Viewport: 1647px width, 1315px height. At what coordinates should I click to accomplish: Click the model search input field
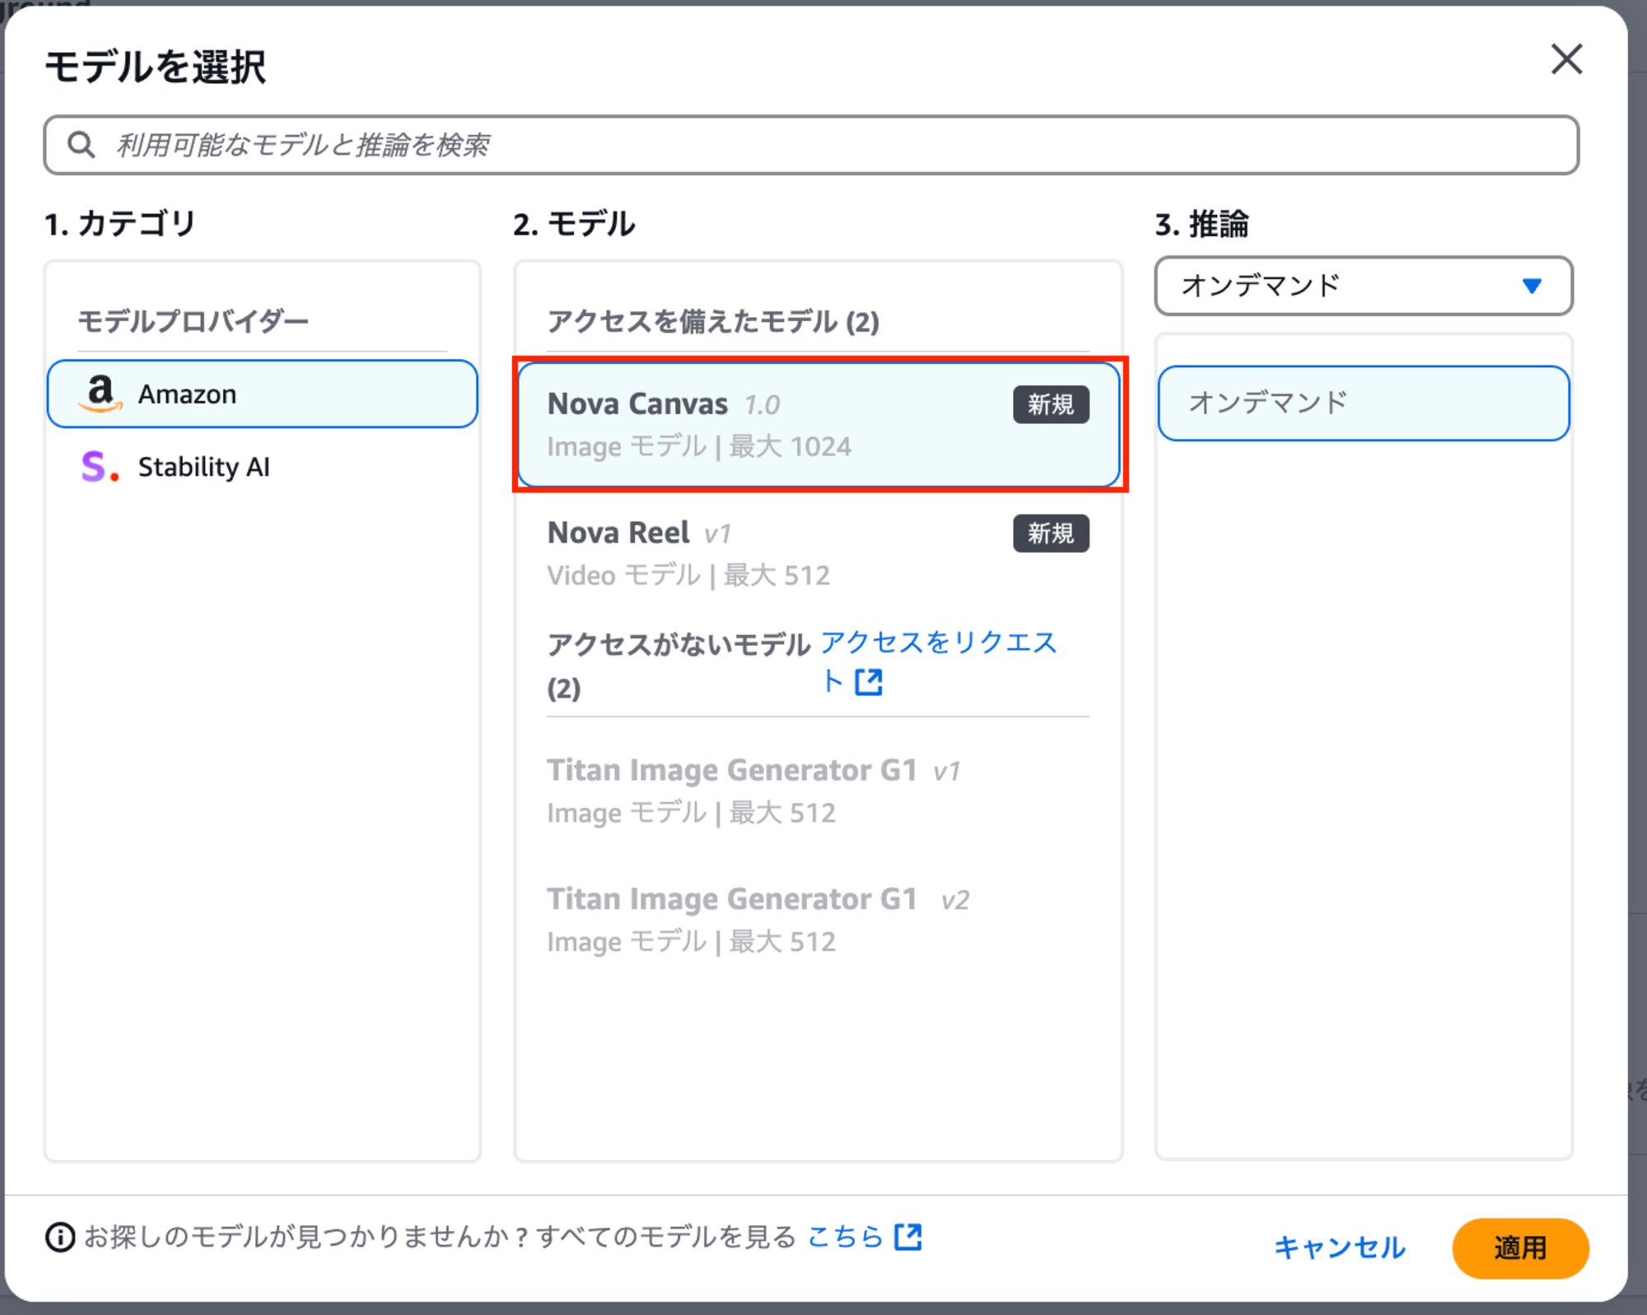point(811,145)
